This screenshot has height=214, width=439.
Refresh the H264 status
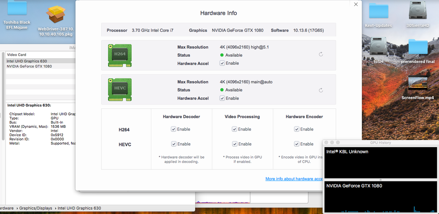point(321,54)
